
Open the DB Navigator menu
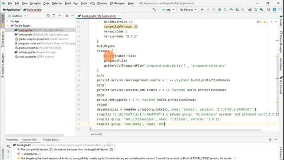click(118, 3)
